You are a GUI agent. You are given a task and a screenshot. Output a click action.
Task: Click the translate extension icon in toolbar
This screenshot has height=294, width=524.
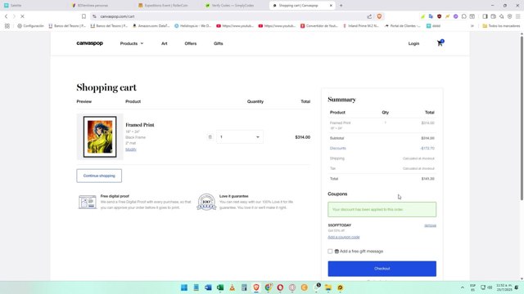point(431,16)
